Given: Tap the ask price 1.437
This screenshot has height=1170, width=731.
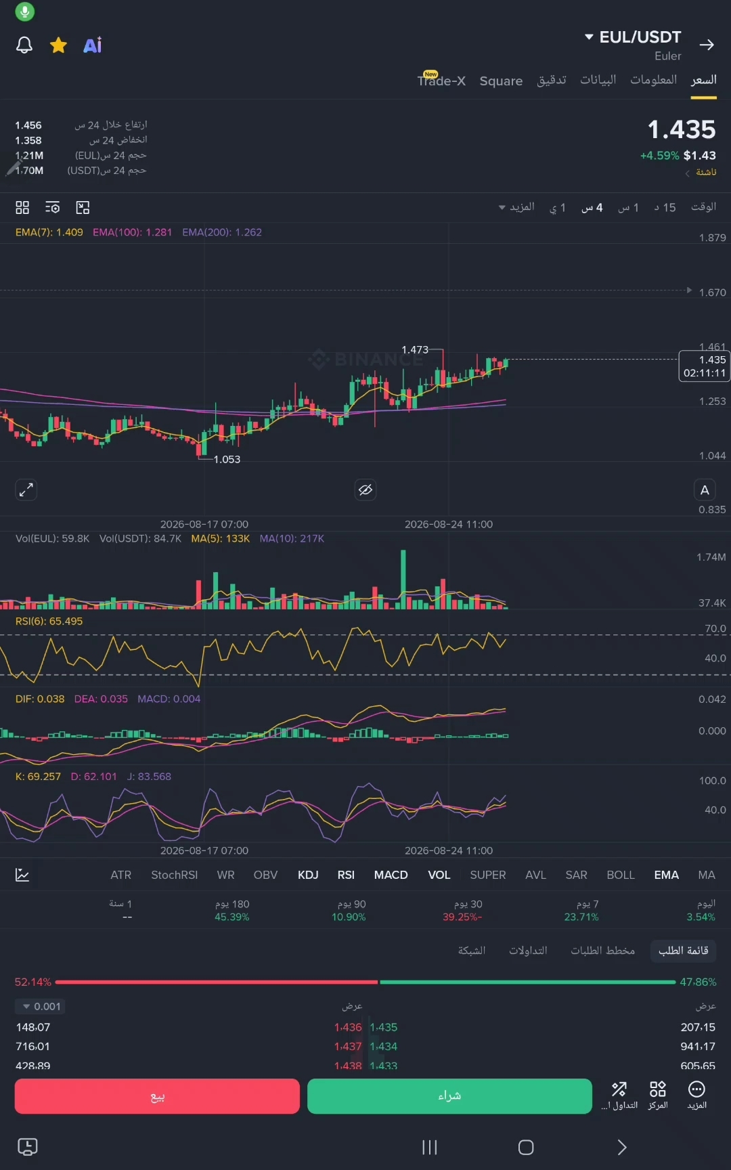Looking at the screenshot, I should [x=348, y=1046].
